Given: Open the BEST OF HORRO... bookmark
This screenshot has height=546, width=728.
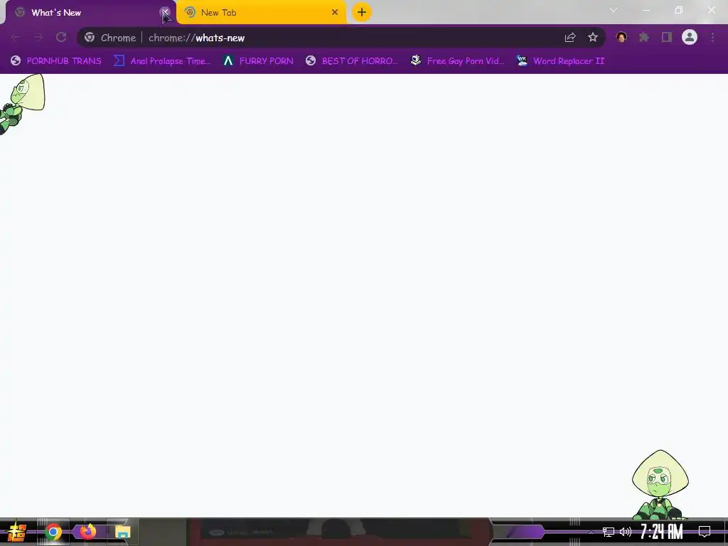Looking at the screenshot, I should [x=351, y=61].
